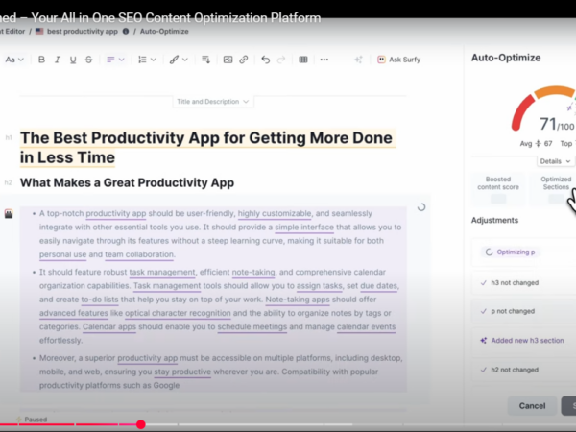Click the info icon in breadcrumb
The height and width of the screenshot is (432, 576).
coord(126,32)
